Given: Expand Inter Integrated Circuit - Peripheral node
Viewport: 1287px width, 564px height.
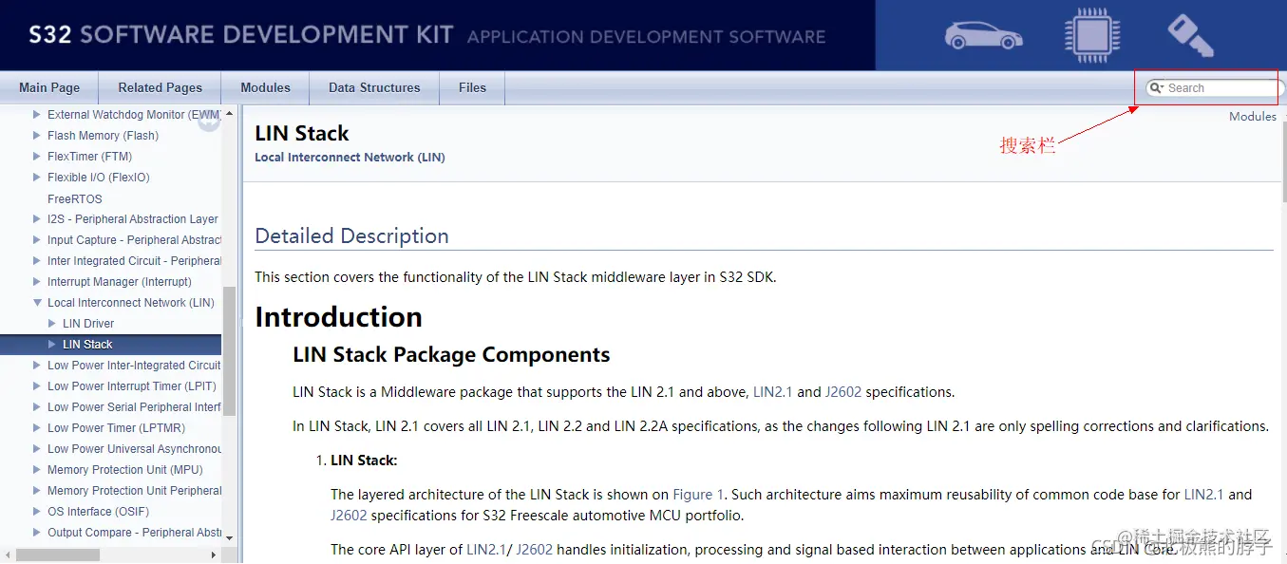Looking at the screenshot, I should pyautogui.click(x=37, y=261).
